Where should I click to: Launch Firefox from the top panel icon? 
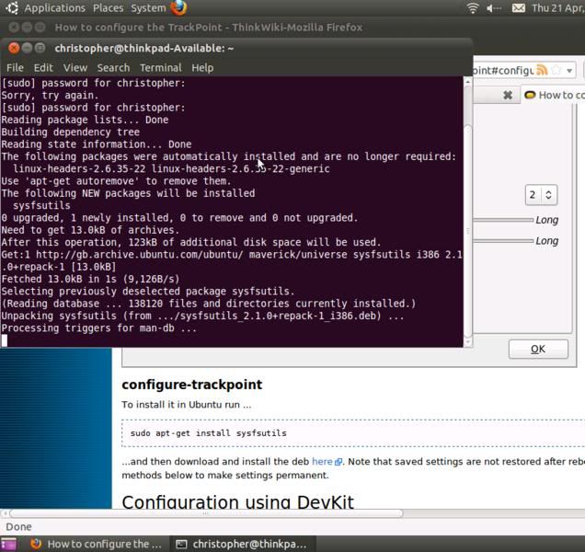click(178, 8)
